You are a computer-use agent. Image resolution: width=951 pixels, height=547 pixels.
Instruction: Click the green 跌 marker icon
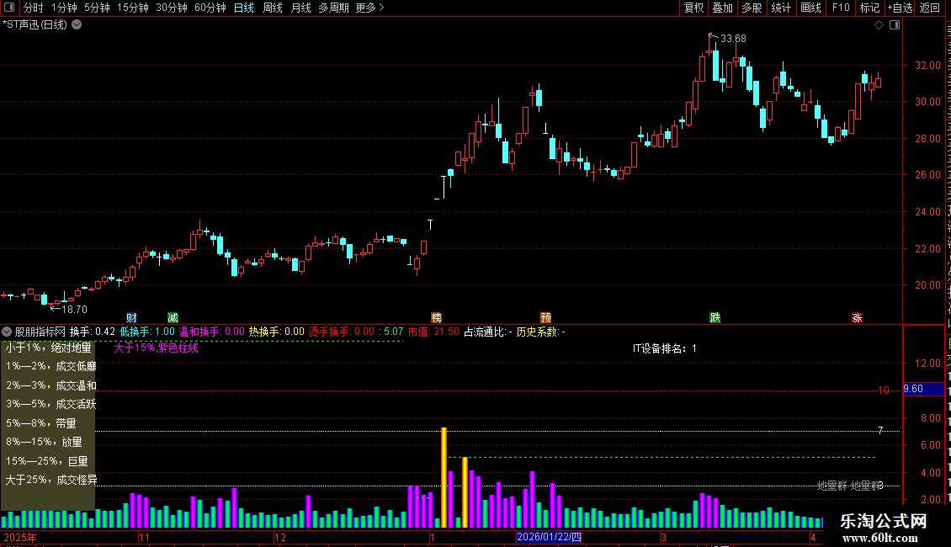tap(715, 318)
